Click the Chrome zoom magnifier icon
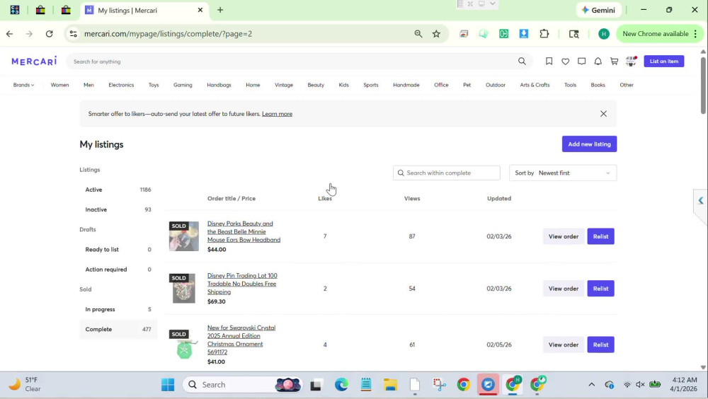 [418, 34]
